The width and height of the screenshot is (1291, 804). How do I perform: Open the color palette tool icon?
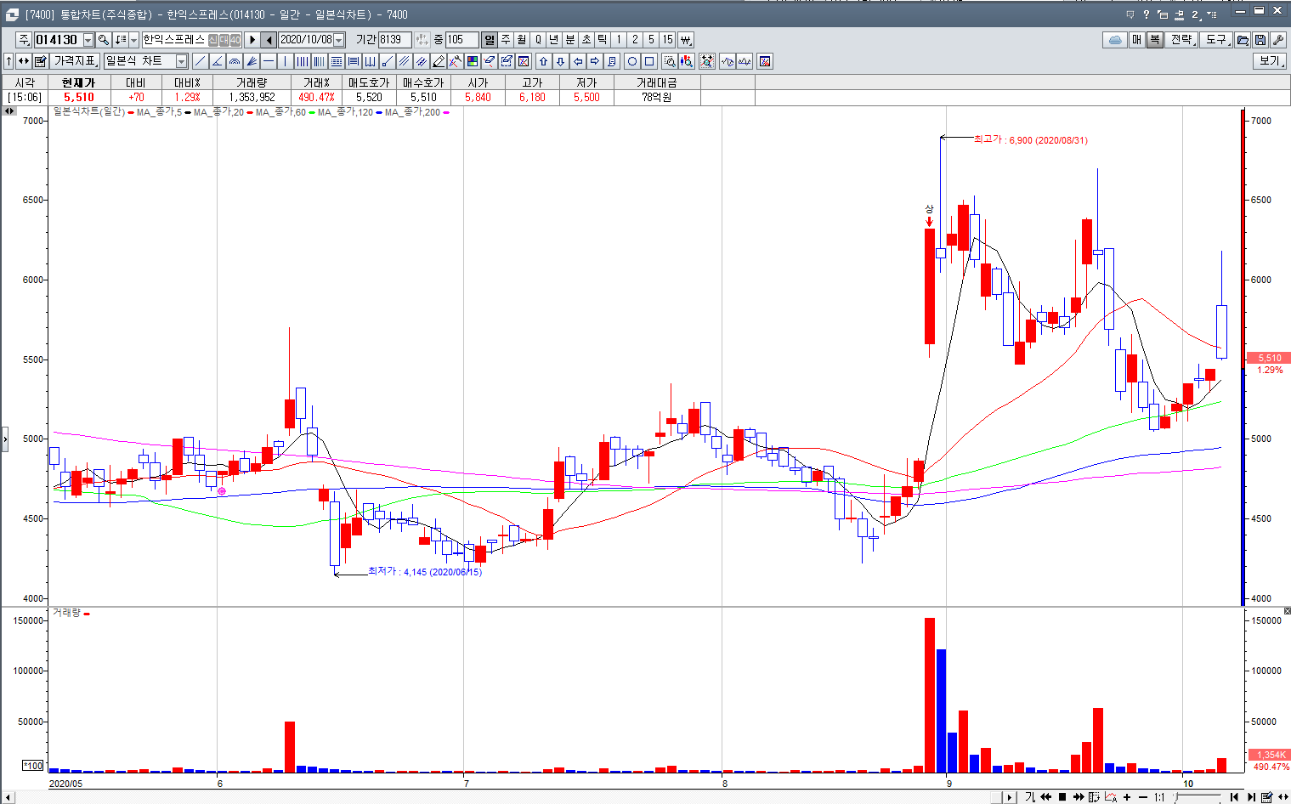point(473,61)
